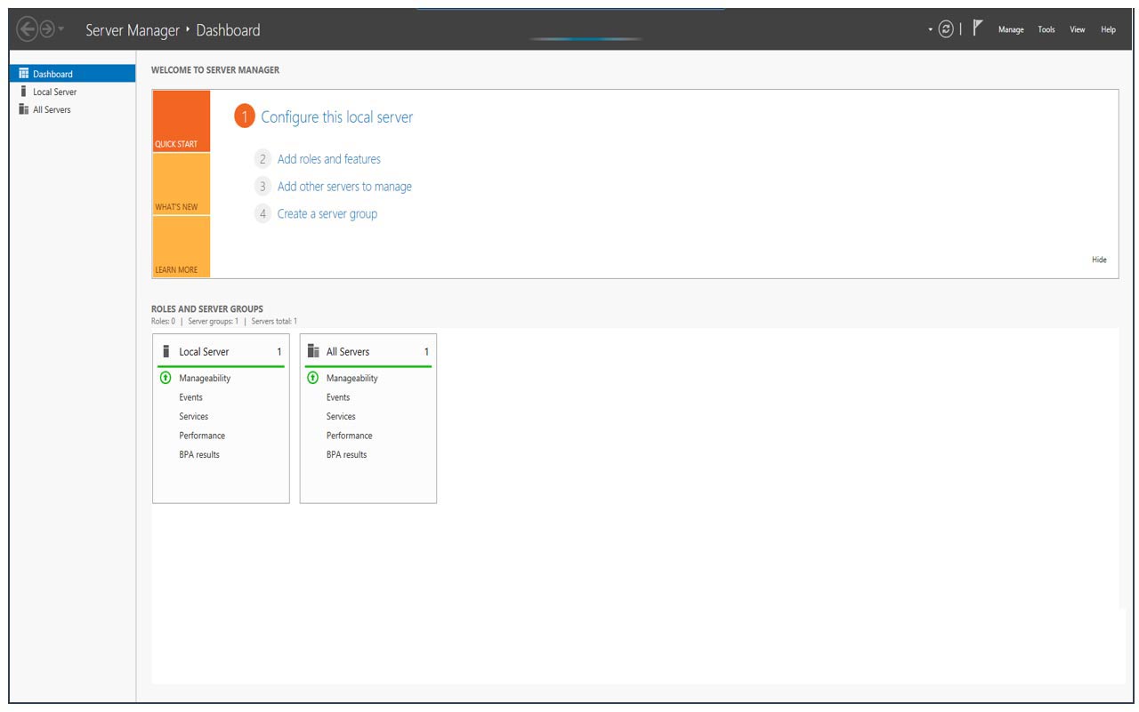Click the back navigation arrow
Screen dimensions: 1139x712
click(27, 30)
